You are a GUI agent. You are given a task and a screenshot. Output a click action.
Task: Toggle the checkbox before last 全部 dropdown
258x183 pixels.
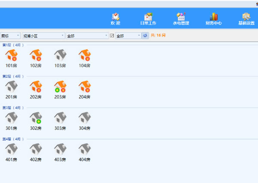(x=112, y=36)
